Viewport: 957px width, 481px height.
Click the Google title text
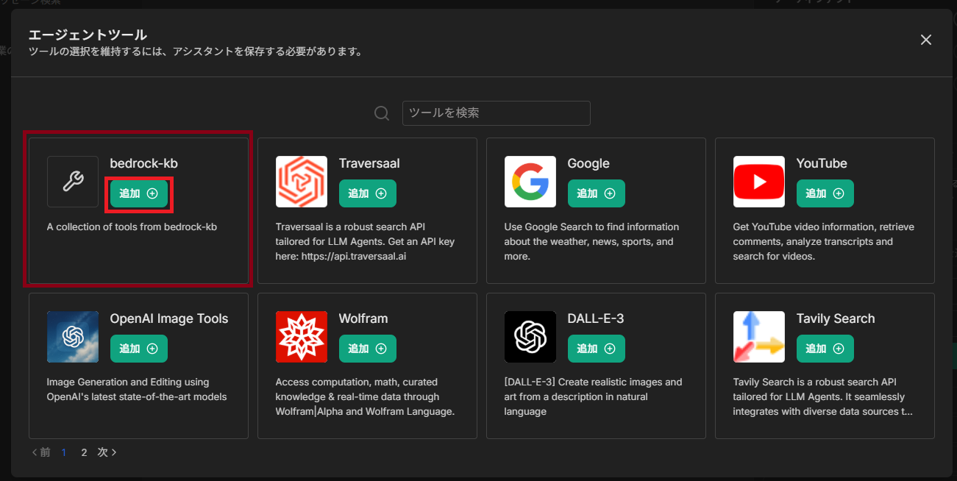point(588,163)
